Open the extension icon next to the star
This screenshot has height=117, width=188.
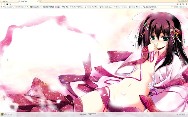[x=180, y=4]
